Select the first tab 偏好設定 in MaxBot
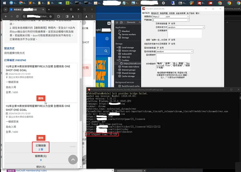This screenshot has height=172, width=241. point(146,13)
